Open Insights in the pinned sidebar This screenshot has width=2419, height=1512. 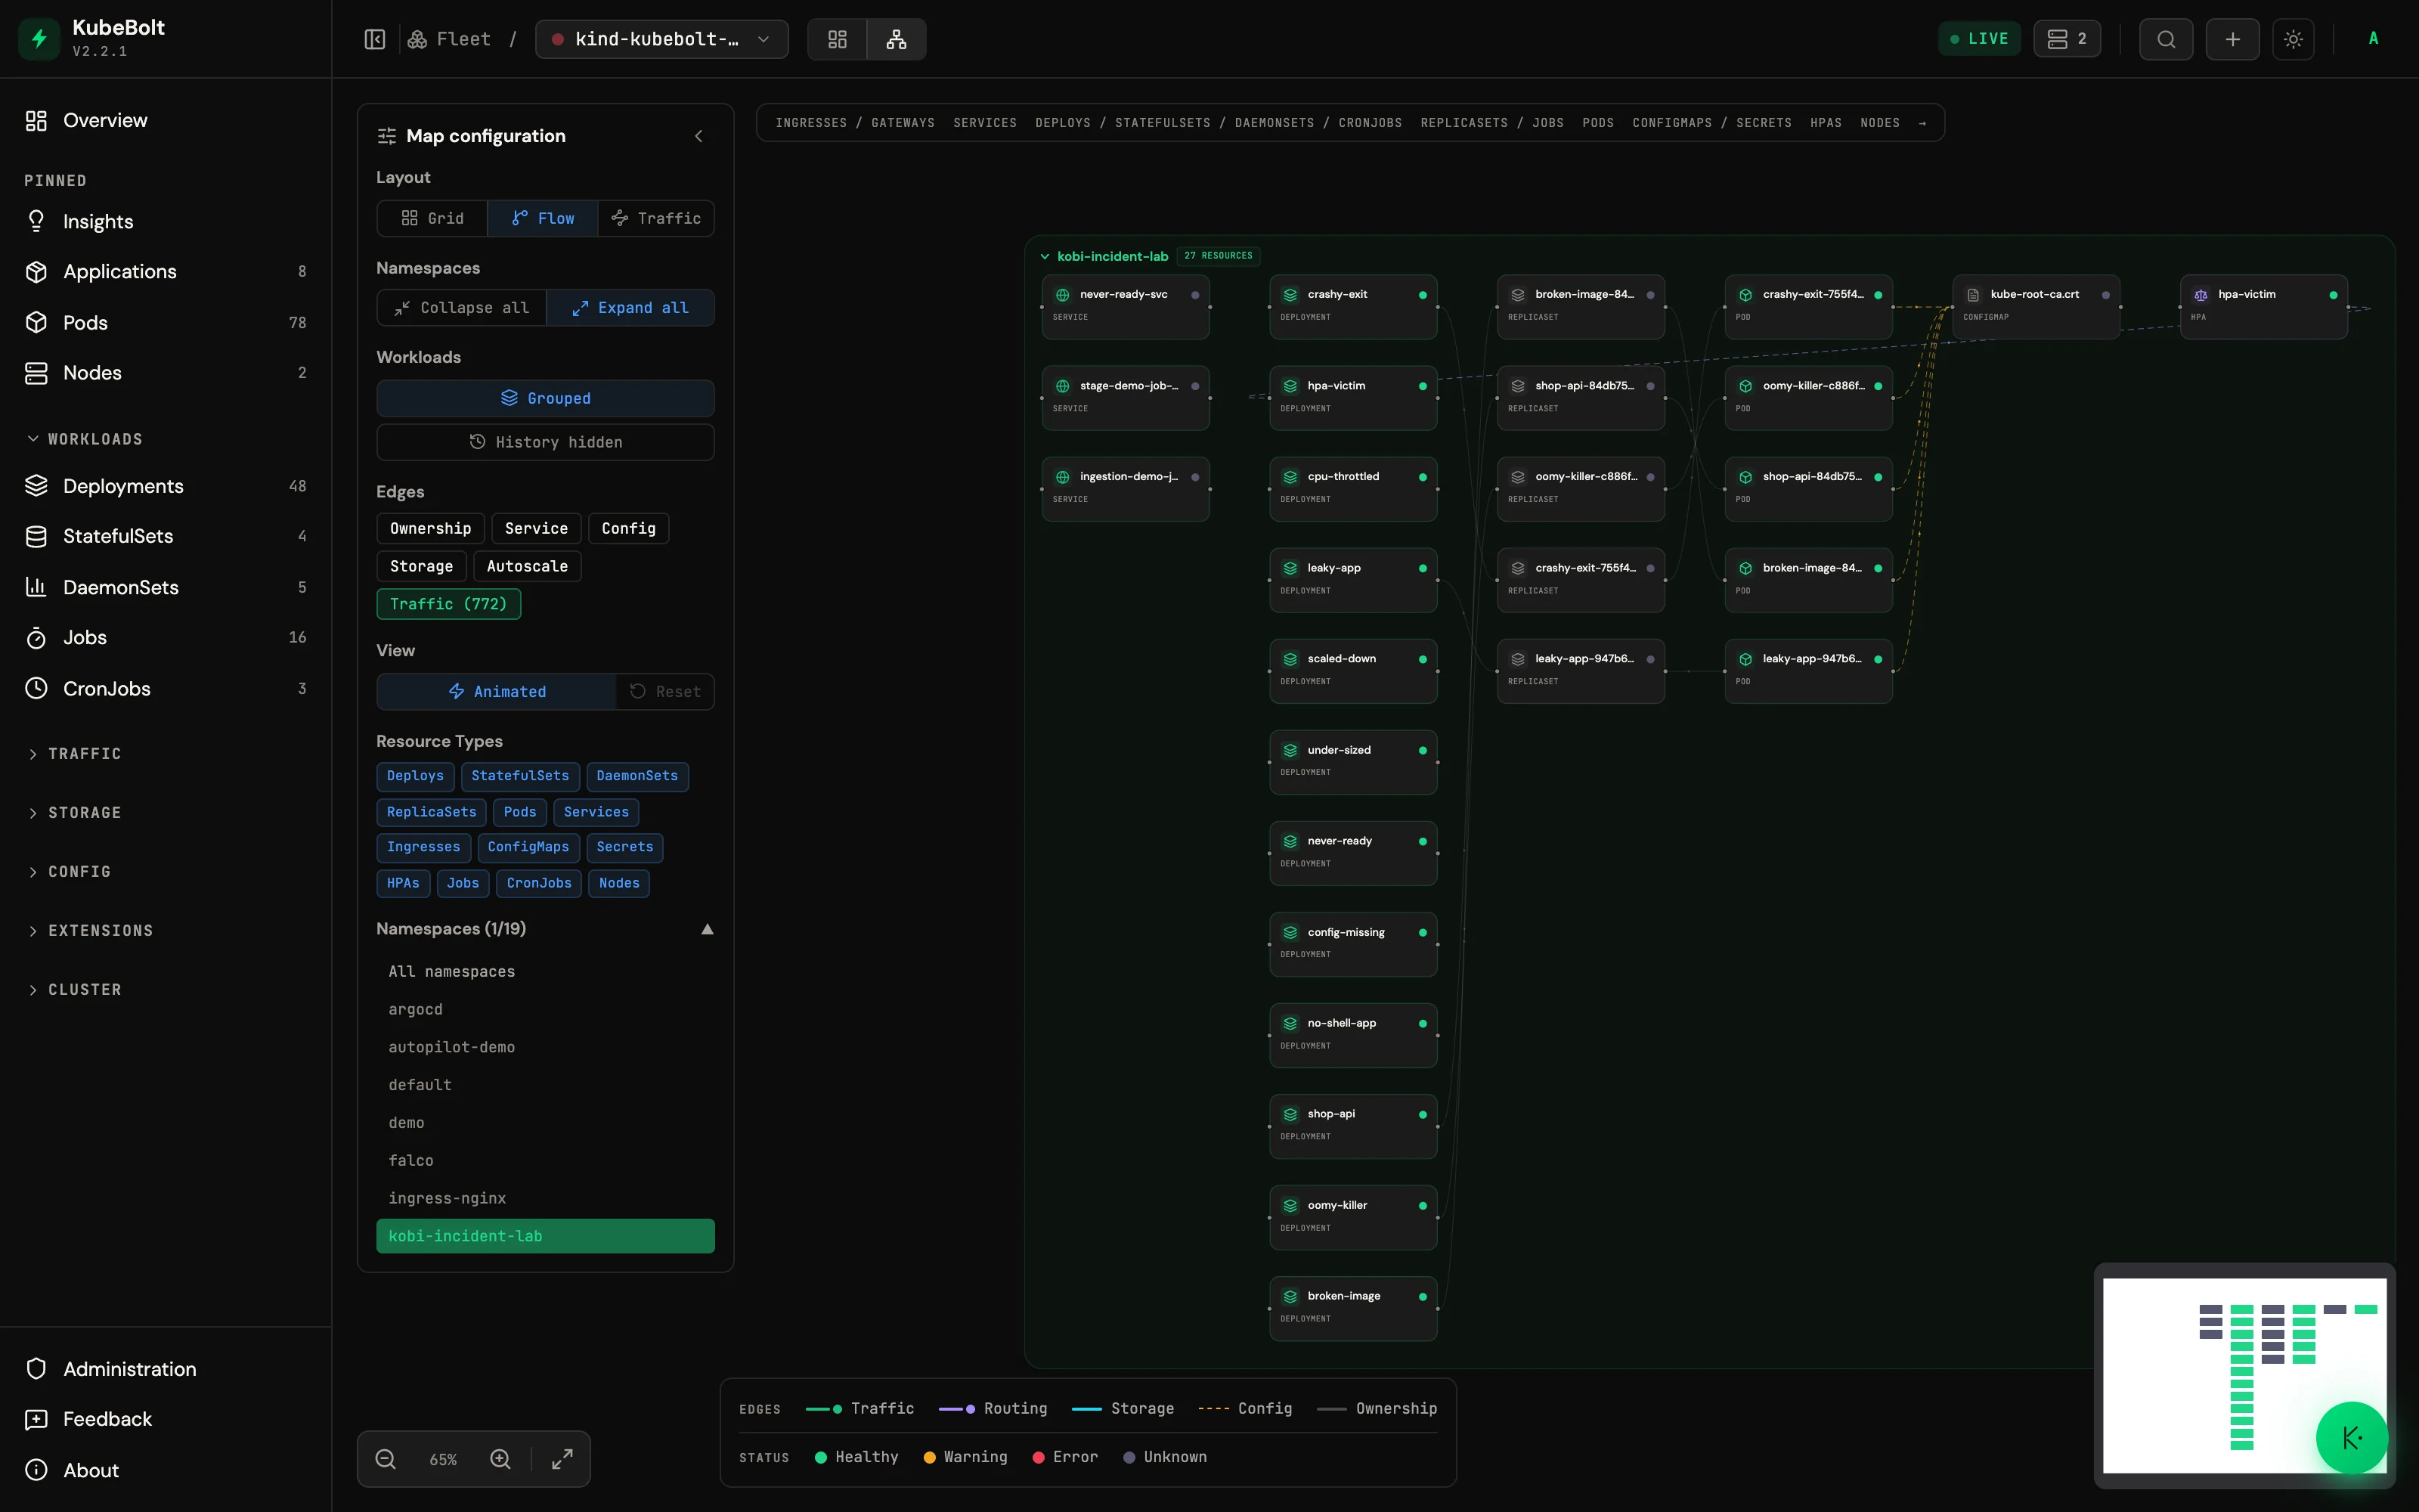pos(166,221)
